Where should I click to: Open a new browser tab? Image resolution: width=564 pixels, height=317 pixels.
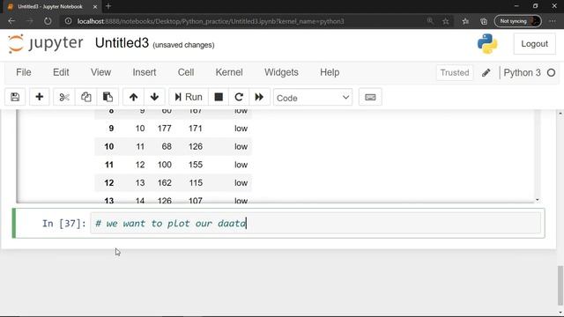coord(108,6)
